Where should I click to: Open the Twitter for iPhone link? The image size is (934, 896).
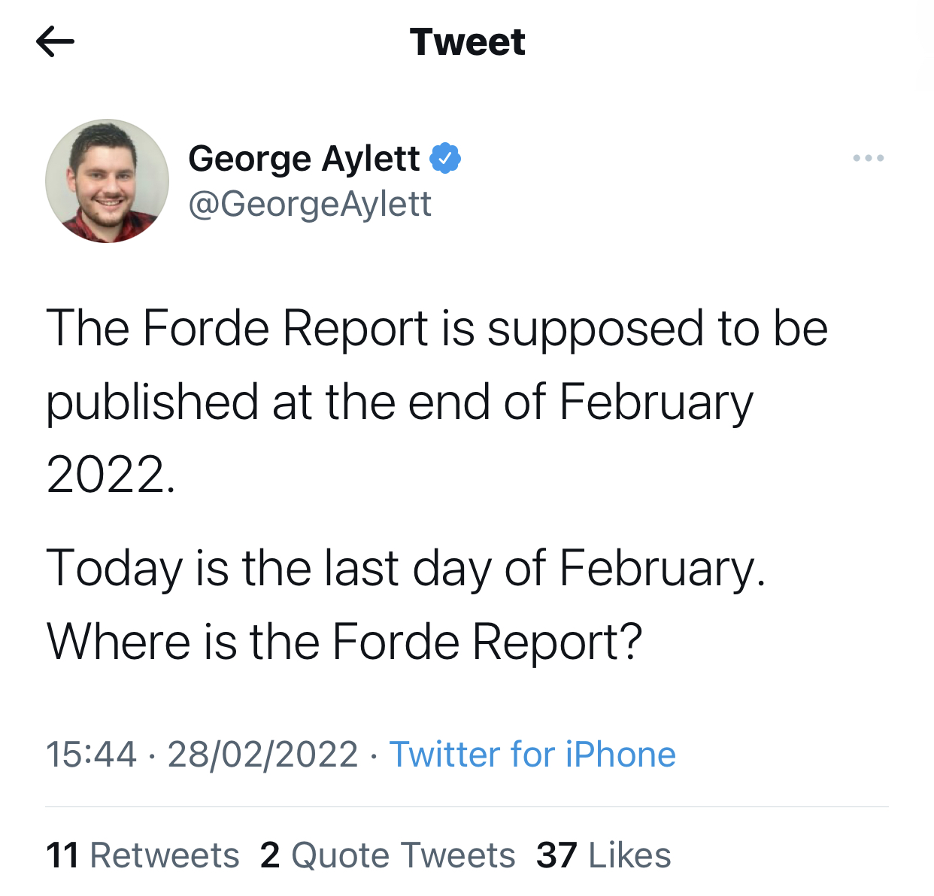(532, 755)
